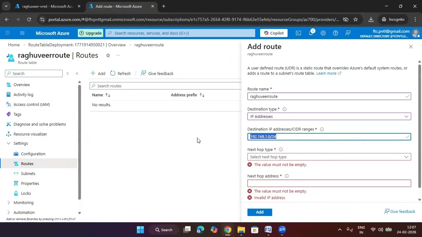Open Learn more link about UDR
Image resolution: width=422 pixels, height=237 pixels.
pyautogui.click(x=329, y=73)
